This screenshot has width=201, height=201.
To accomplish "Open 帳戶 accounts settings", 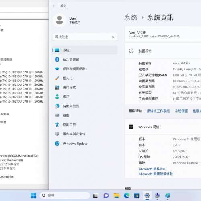I will pos(85,97).
